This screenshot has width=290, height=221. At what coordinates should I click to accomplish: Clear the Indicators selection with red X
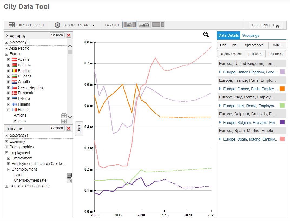[x=68, y=128]
